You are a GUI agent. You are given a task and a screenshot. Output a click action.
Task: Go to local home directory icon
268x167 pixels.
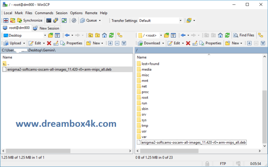pos(104,35)
